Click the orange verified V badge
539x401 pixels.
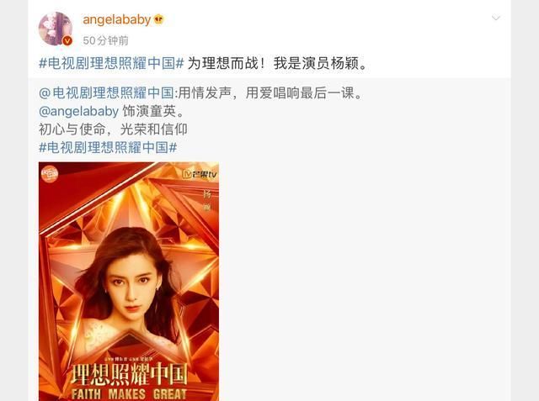(67, 41)
